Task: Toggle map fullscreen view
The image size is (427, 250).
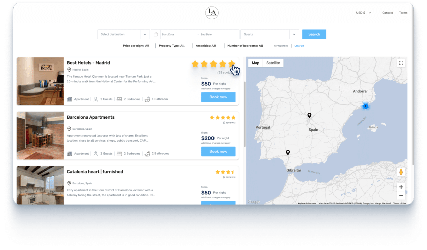Action: [x=401, y=63]
